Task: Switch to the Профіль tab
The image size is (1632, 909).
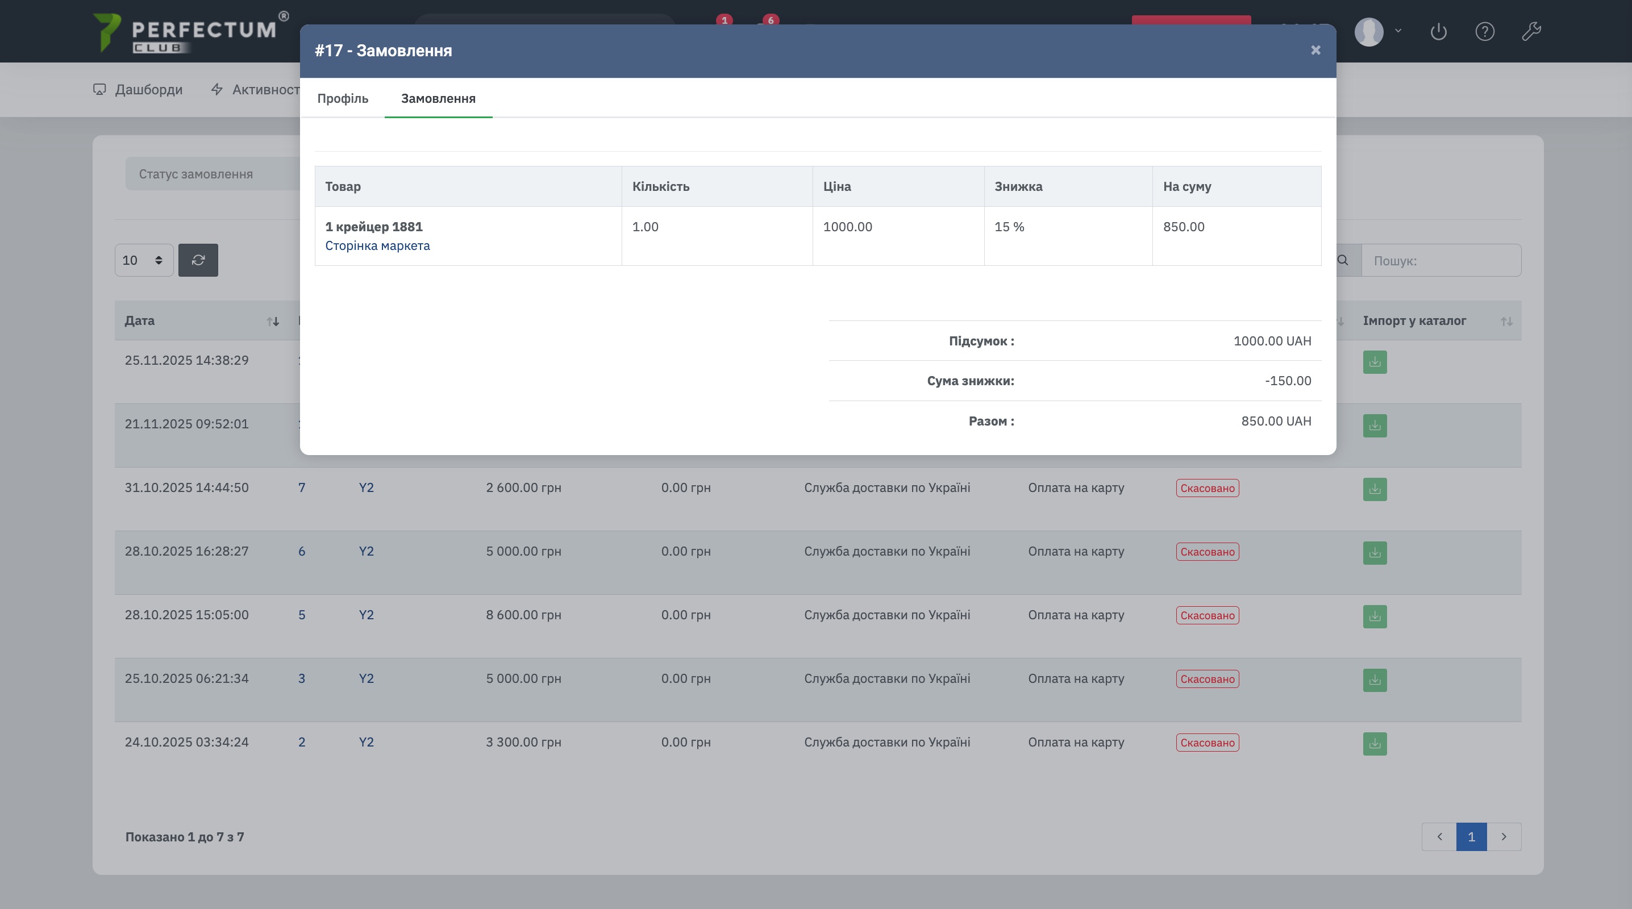Action: coord(342,98)
